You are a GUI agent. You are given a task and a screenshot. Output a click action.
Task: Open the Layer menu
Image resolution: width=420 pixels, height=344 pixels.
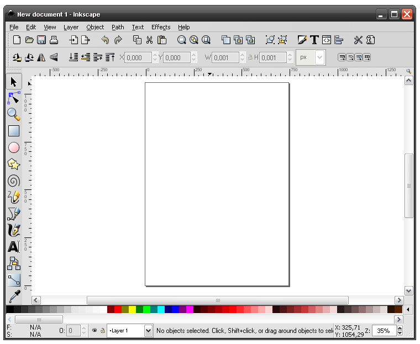click(71, 27)
